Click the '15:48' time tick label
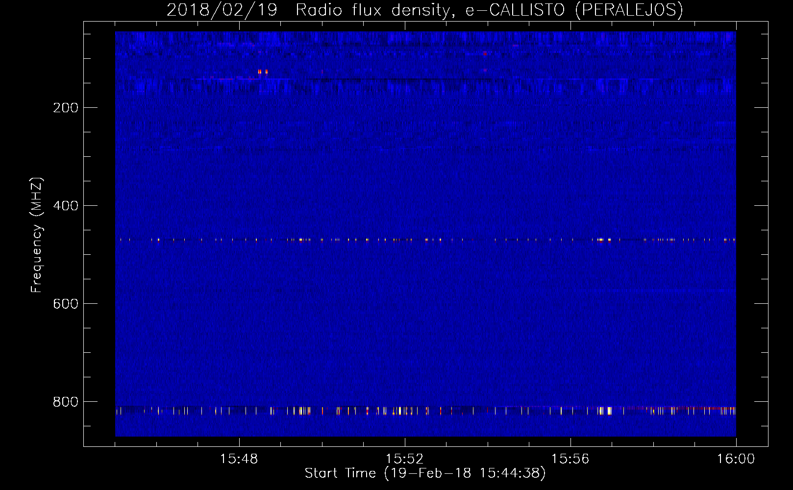This screenshot has width=793, height=490. pyautogui.click(x=239, y=459)
